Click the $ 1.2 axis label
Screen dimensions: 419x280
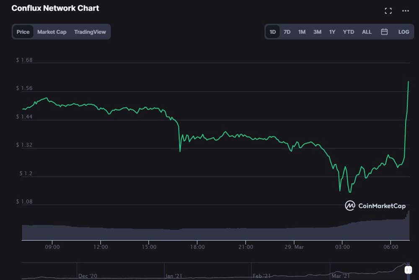click(x=26, y=173)
